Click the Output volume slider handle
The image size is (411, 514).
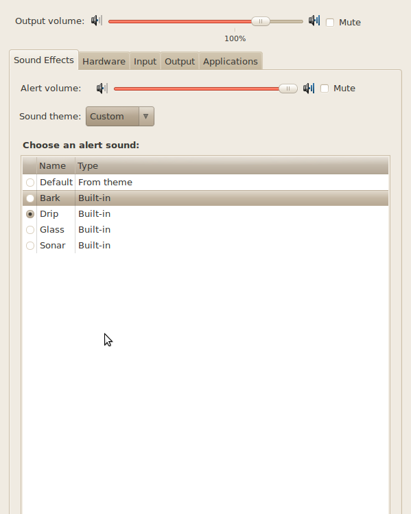261,21
